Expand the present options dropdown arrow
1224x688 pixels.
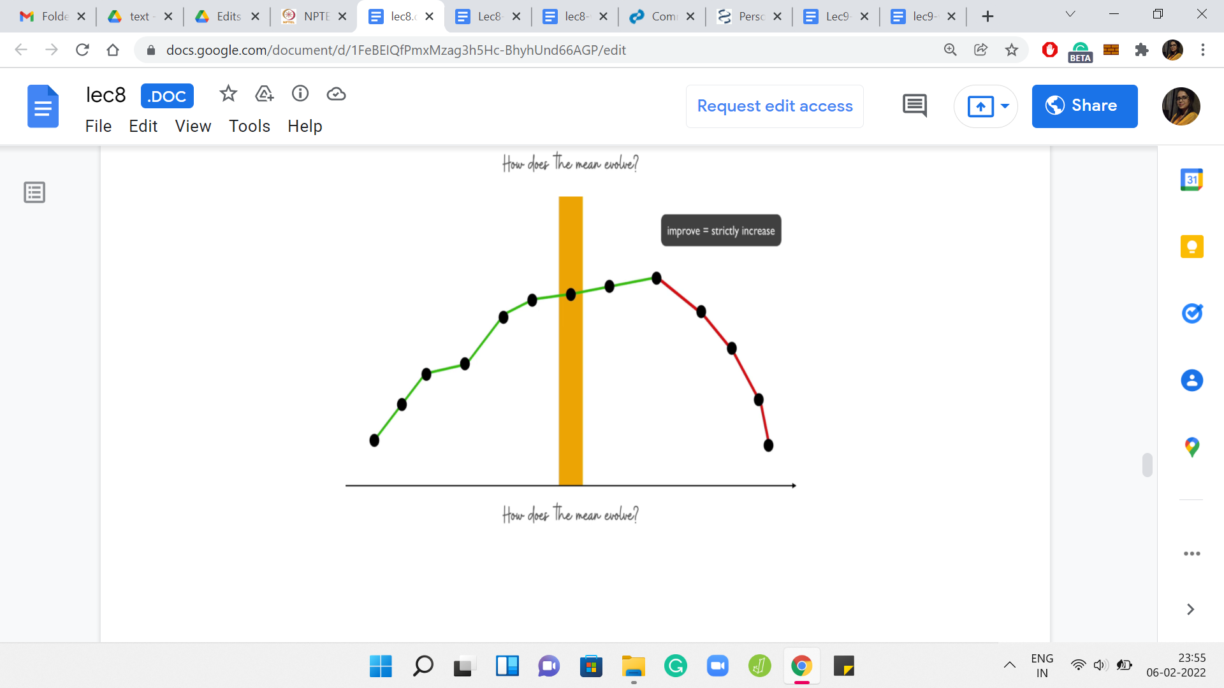point(1005,106)
